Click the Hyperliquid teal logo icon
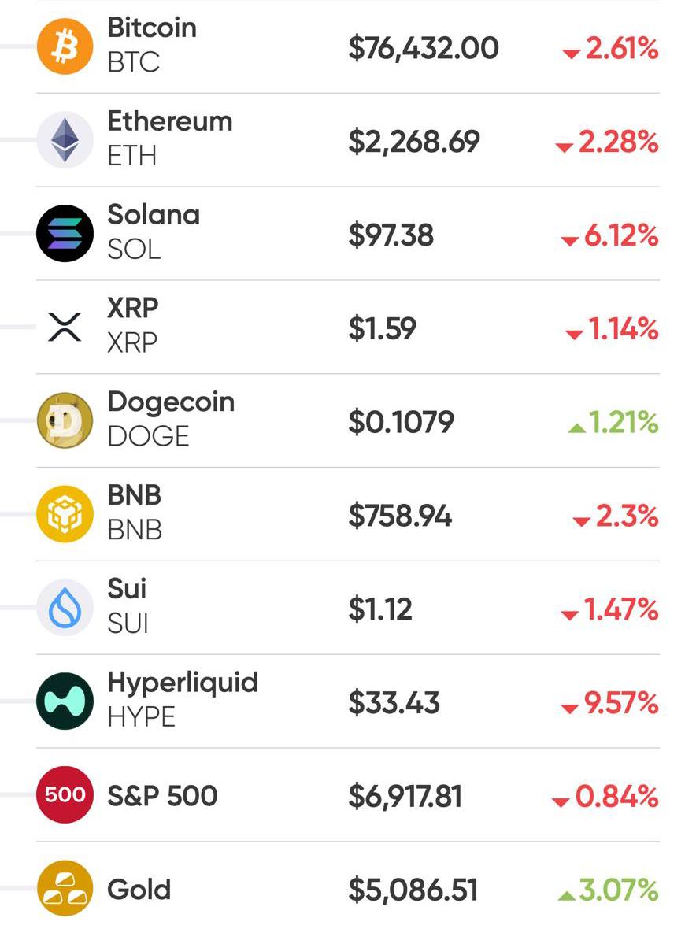Viewport: 696px width, 929px height. pos(65,701)
